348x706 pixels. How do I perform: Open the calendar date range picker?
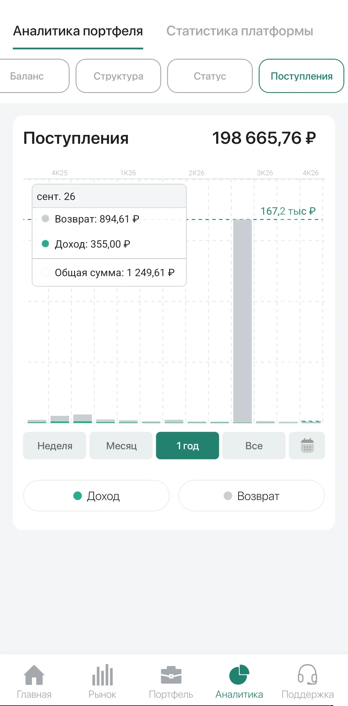coord(307,445)
